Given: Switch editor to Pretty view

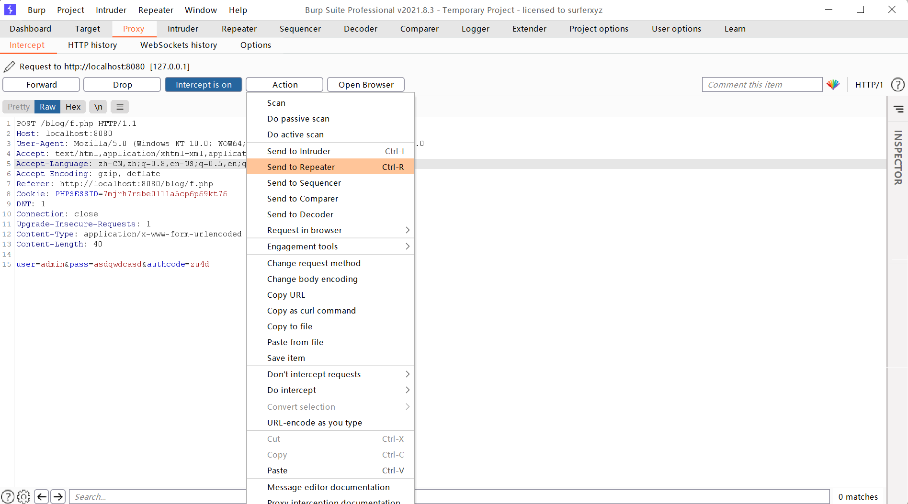Looking at the screenshot, I should point(19,107).
